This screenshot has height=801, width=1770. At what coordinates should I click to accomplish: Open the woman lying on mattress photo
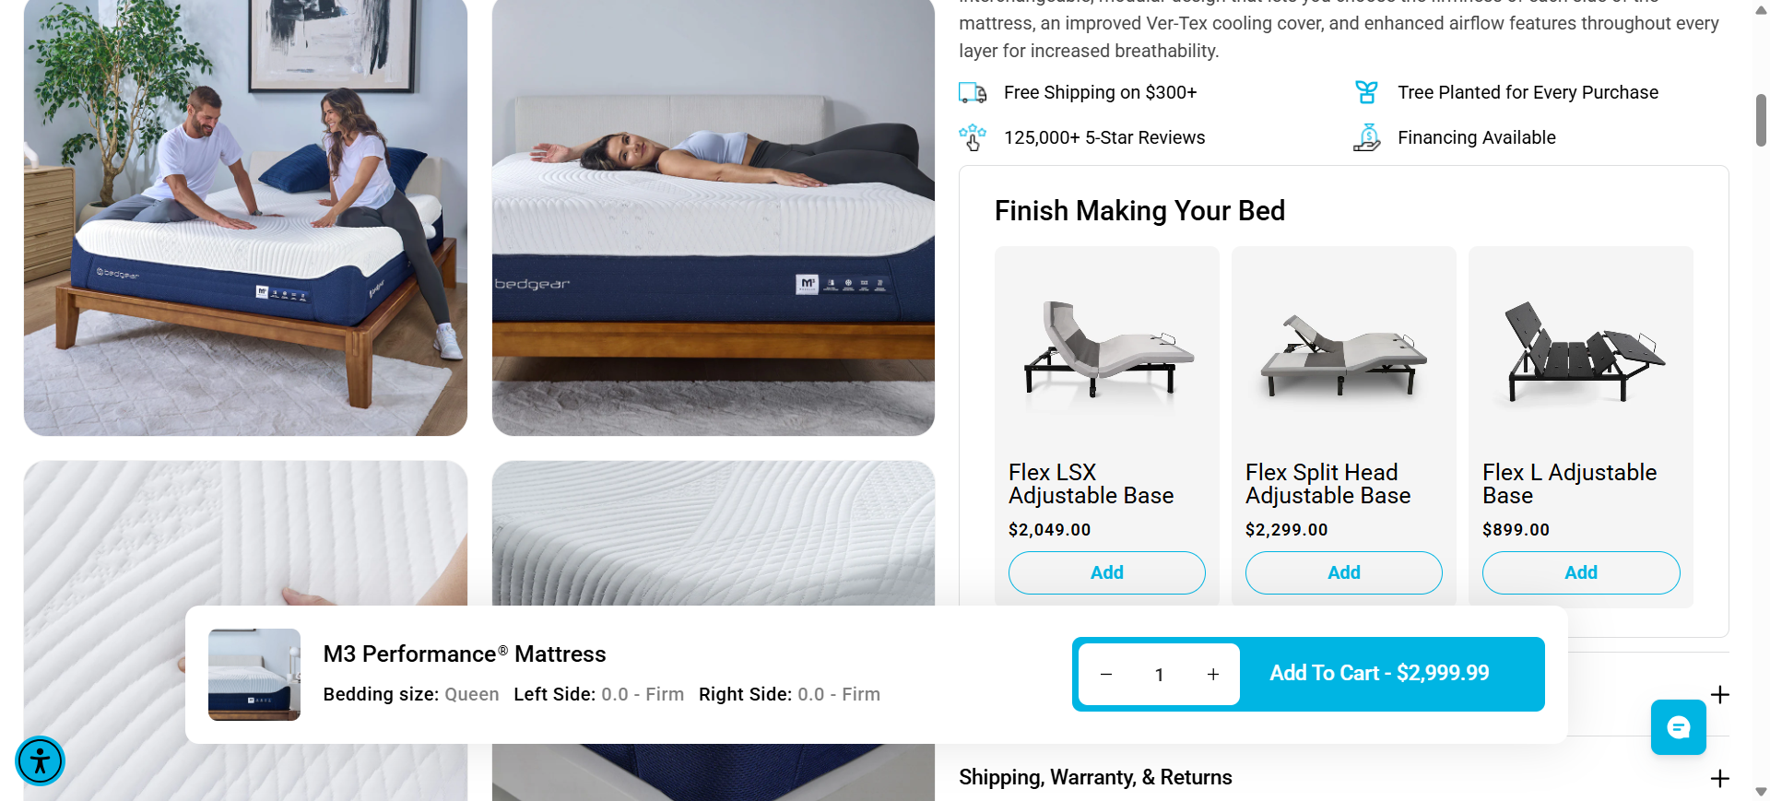click(714, 218)
